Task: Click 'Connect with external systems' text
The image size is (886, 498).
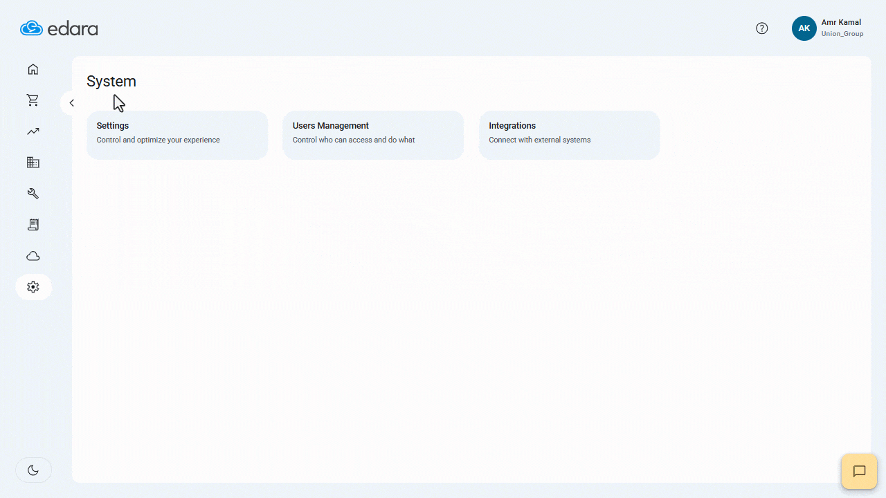Action: 540,140
